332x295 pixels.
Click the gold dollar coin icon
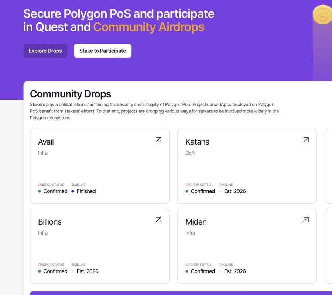(323, 15)
